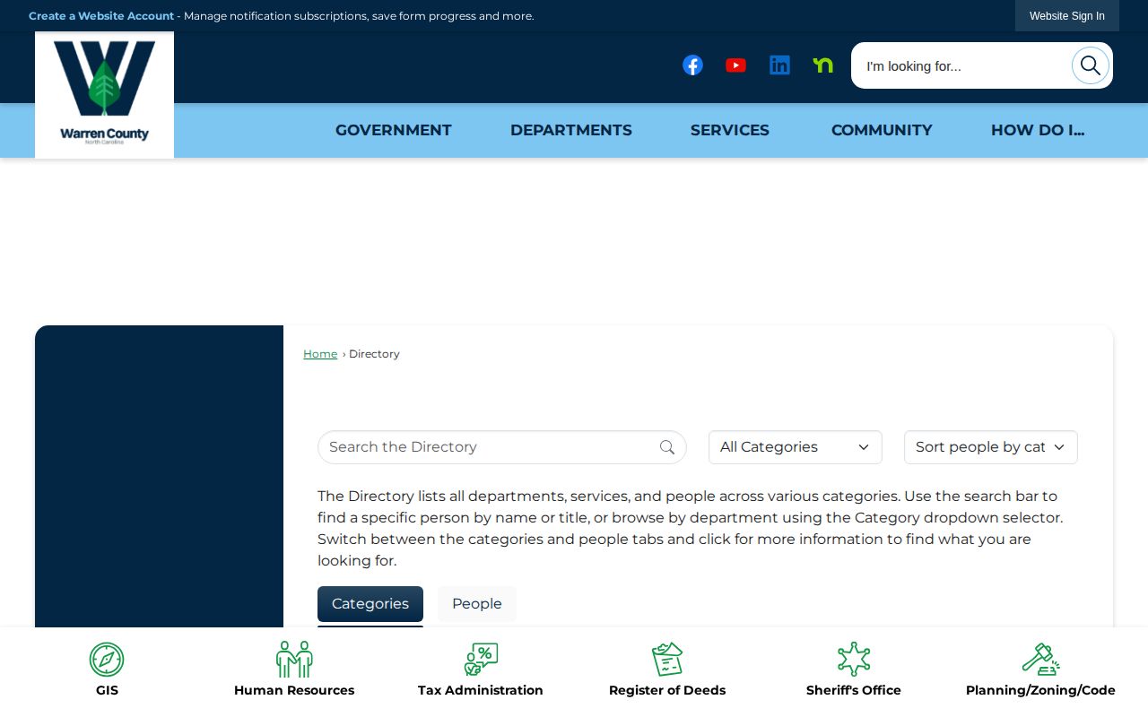Expand the All Categories dropdown

tap(796, 447)
